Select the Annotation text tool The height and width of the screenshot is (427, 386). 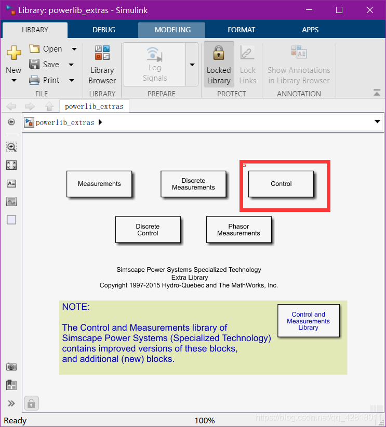click(11, 183)
